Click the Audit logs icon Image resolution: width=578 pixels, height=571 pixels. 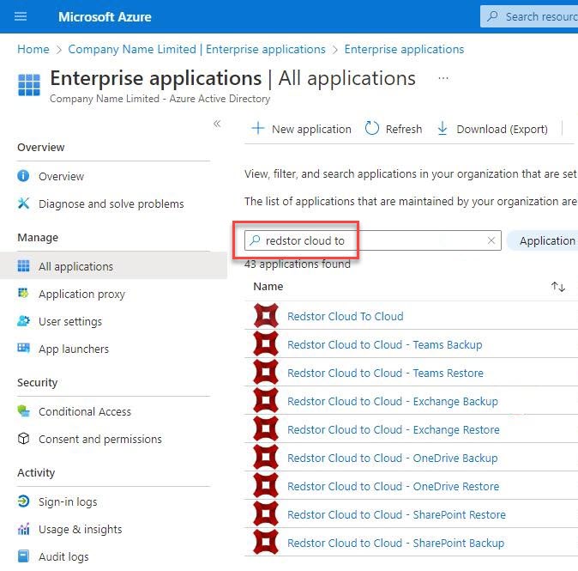tap(23, 556)
